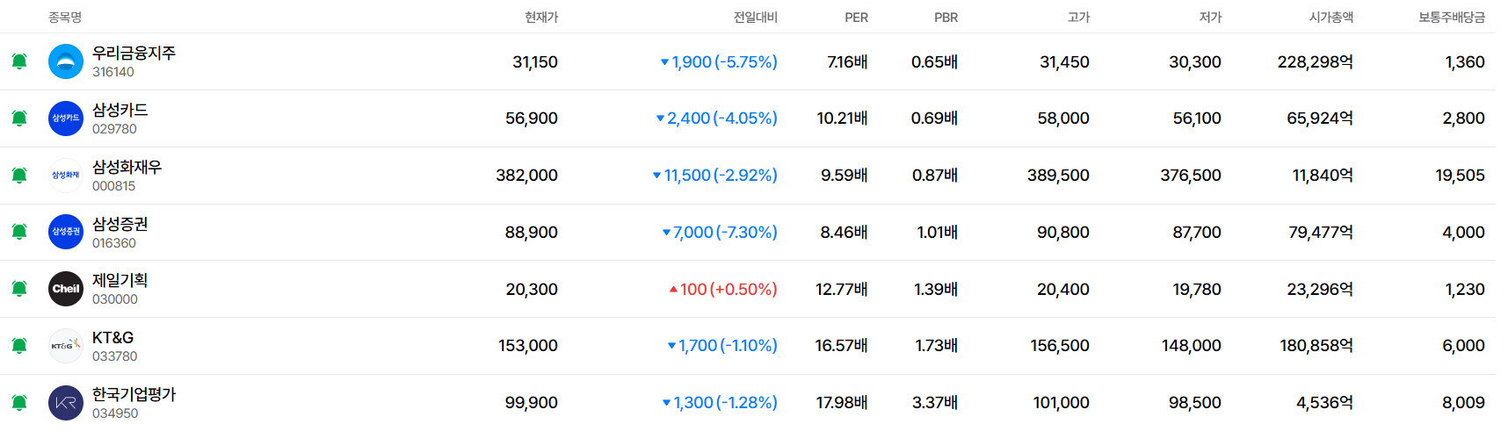Toggle the alert bell for KT&G

(19, 346)
